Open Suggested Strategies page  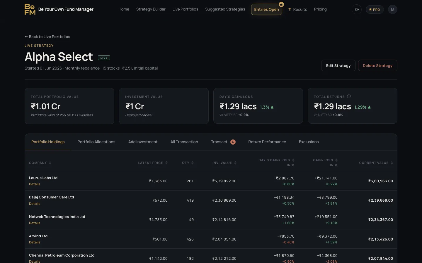pyautogui.click(x=225, y=9)
